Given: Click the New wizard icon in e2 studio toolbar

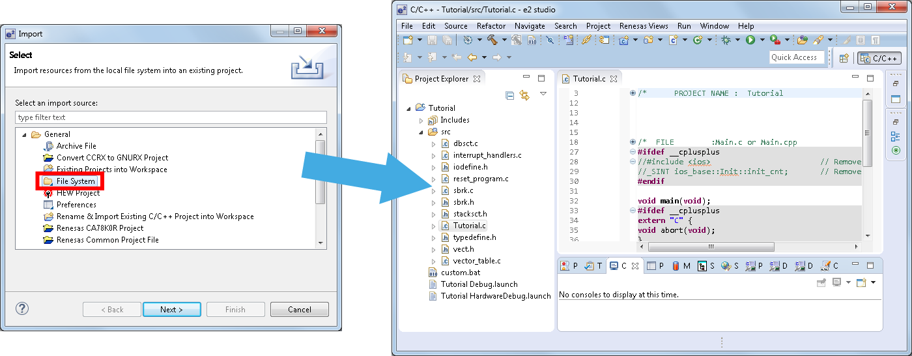Looking at the screenshot, I should click(408, 40).
